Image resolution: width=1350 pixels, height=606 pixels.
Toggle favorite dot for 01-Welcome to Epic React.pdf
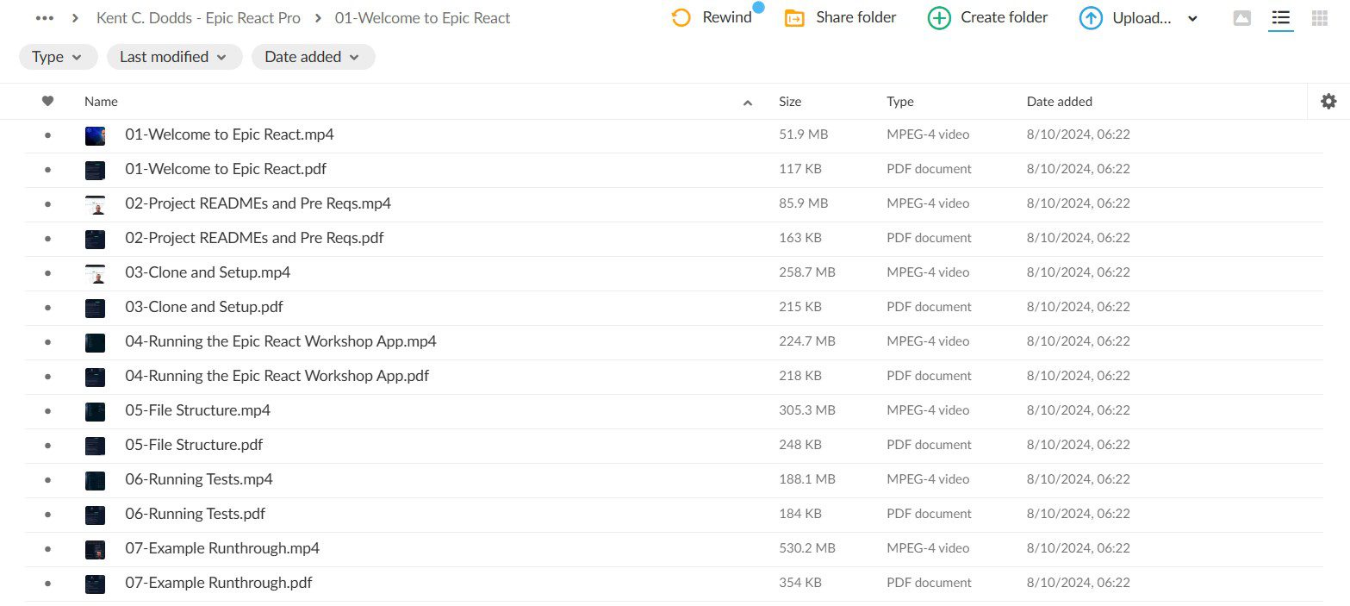click(x=47, y=170)
